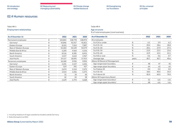Image resolution: width=179 pixels, height=126 pixels.
Task: Select the 143,843 permanent employees value
Action: point(63,40)
